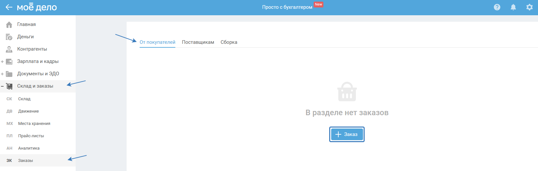Click the ПЛ abbreviation icon

9,136
